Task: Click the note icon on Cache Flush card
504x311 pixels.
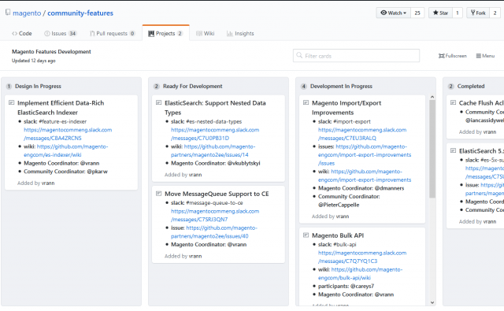Action: (453, 102)
